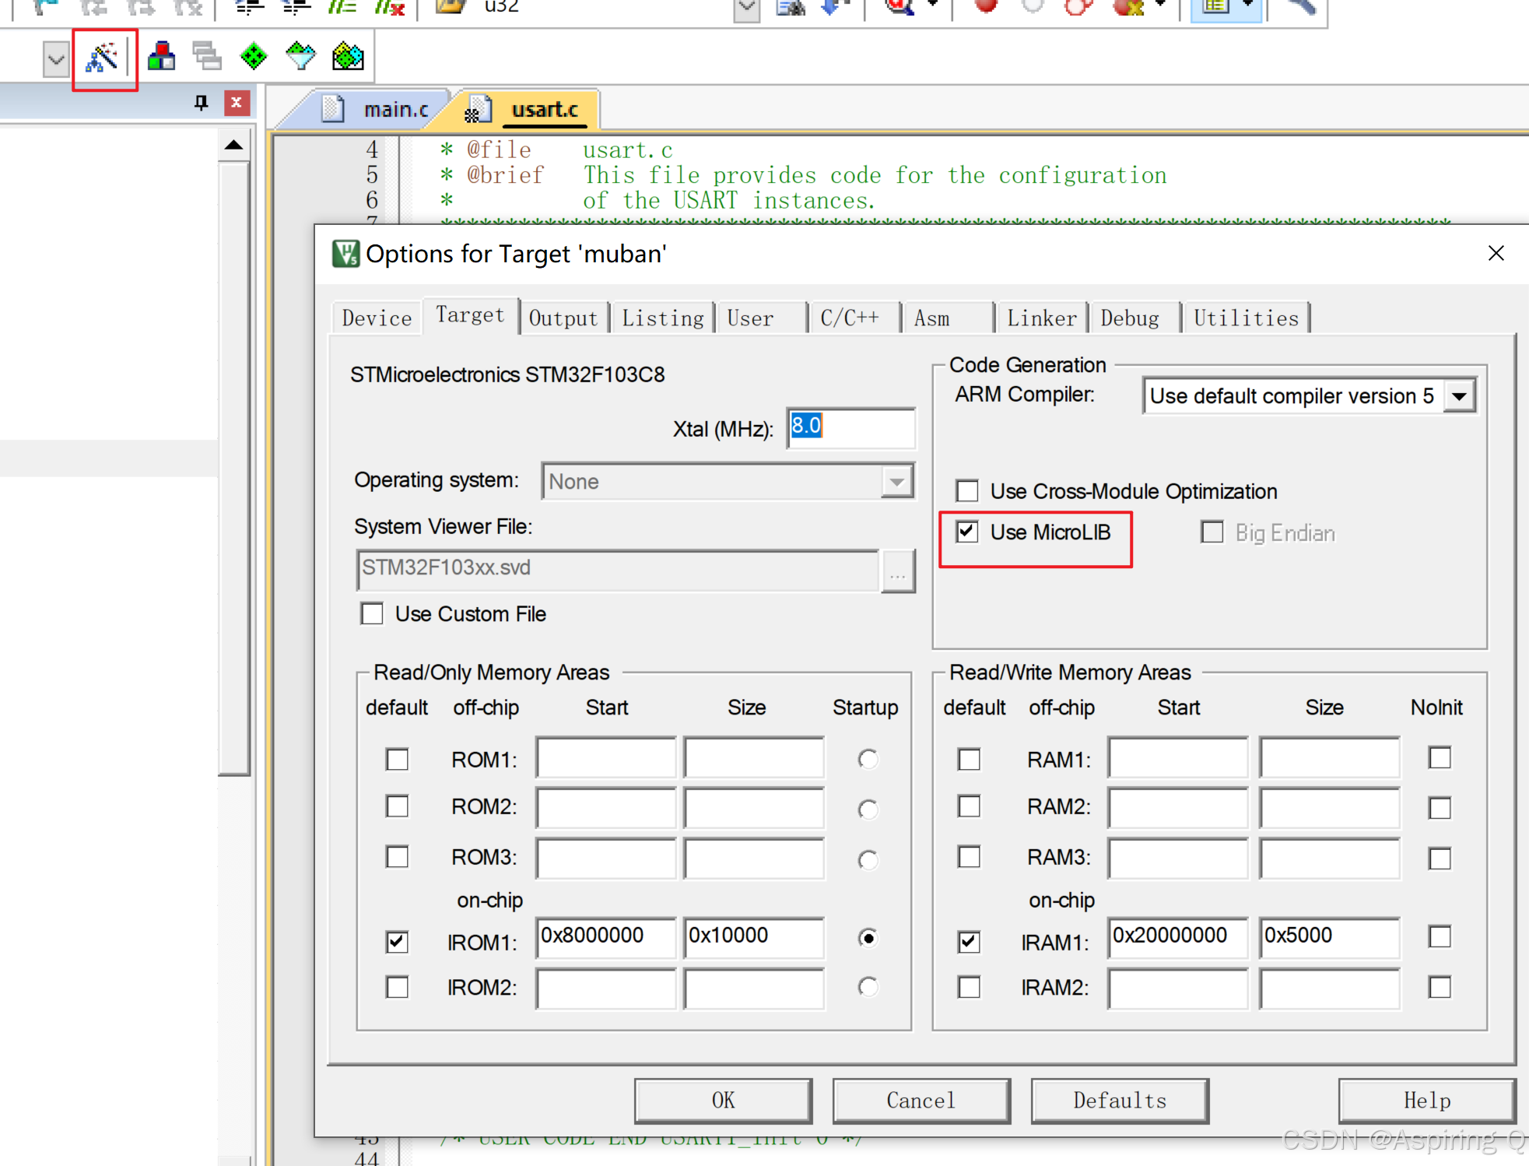Open Options for Target wand icon

point(102,58)
